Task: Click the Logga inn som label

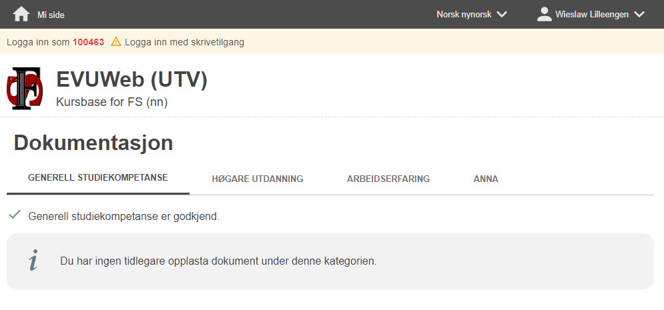Action: click(39, 42)
